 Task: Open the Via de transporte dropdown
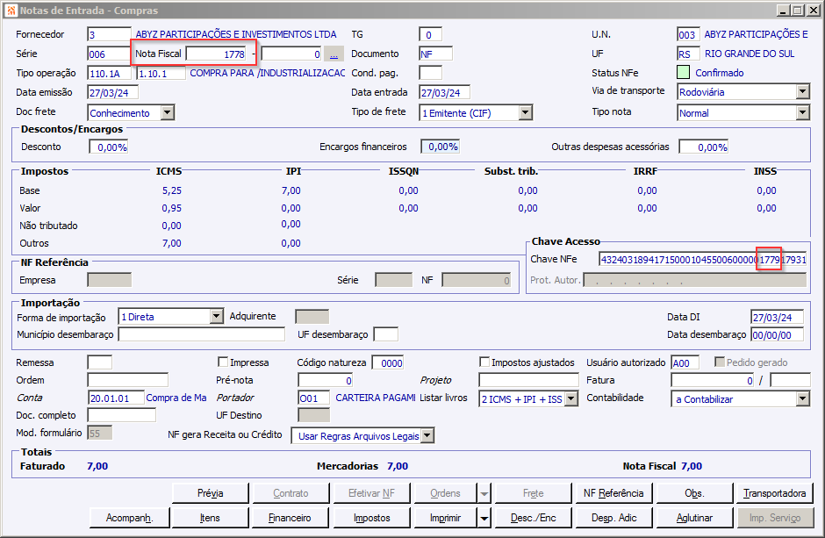802,91
